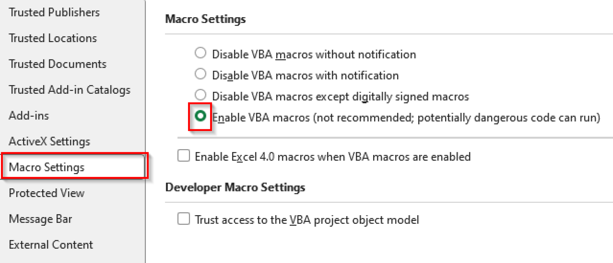
Task: Open Trusted Add-in Catalogs
Action: [69, 90]
